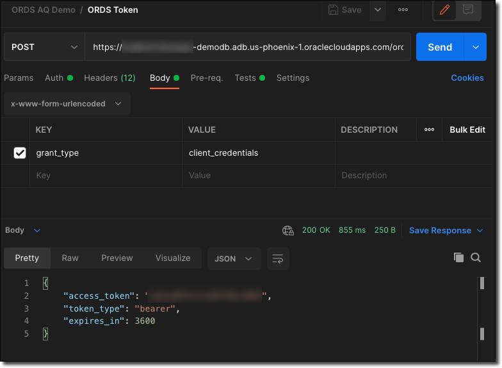Click the "access_token" key in response
The width and height of the screenshot is (502, 368).
(x=99, y=296)
